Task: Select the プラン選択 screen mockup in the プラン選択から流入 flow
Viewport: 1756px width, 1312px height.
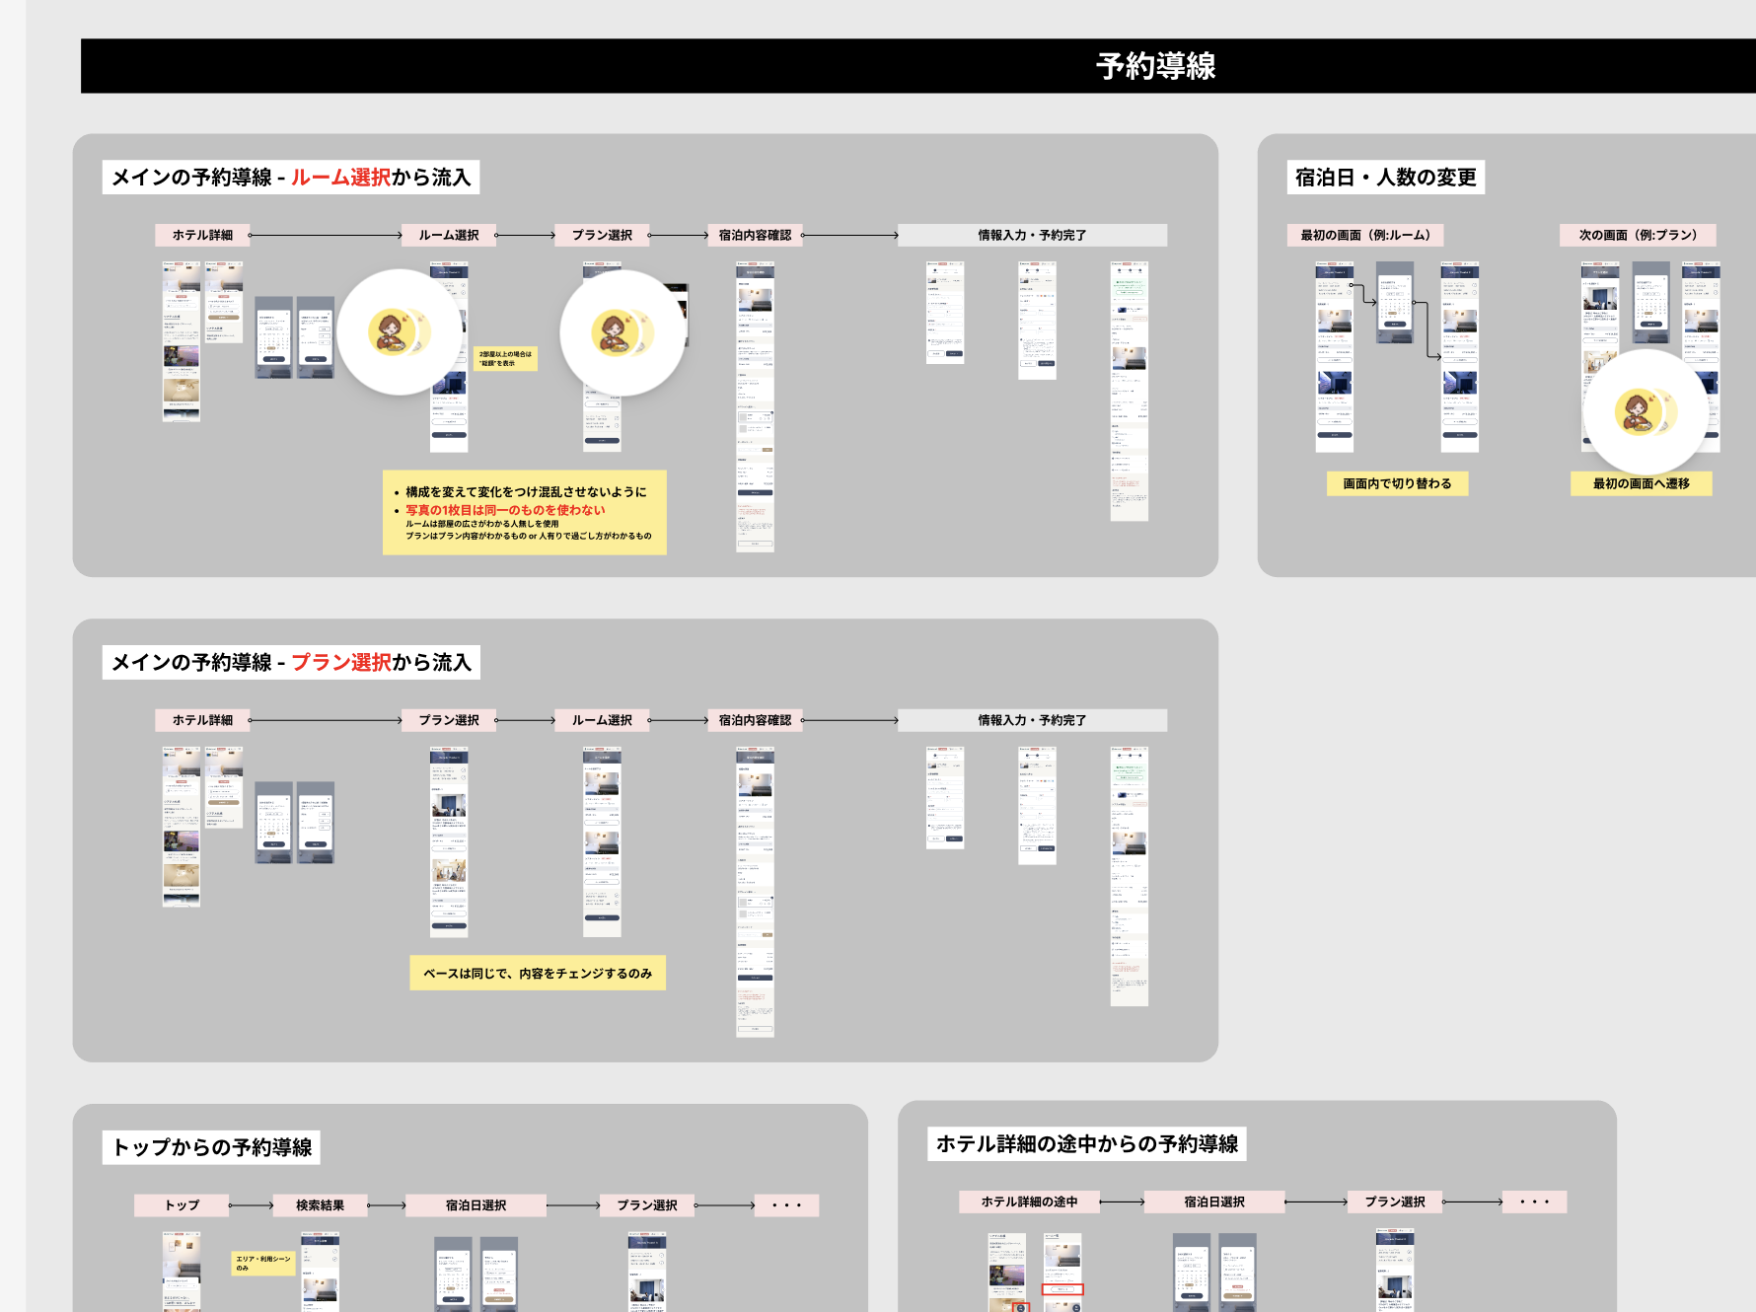Action: click(449, 841)
